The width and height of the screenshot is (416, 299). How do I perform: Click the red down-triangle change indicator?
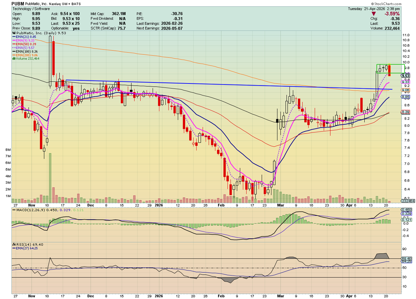pos(373,14)
